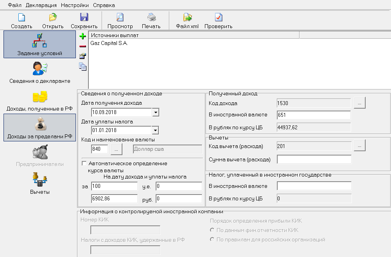The height and width of the screenshot is (257, 391).
Task: Copy the selected payment source
Action: pyautogui.click(x=83, y=67)
